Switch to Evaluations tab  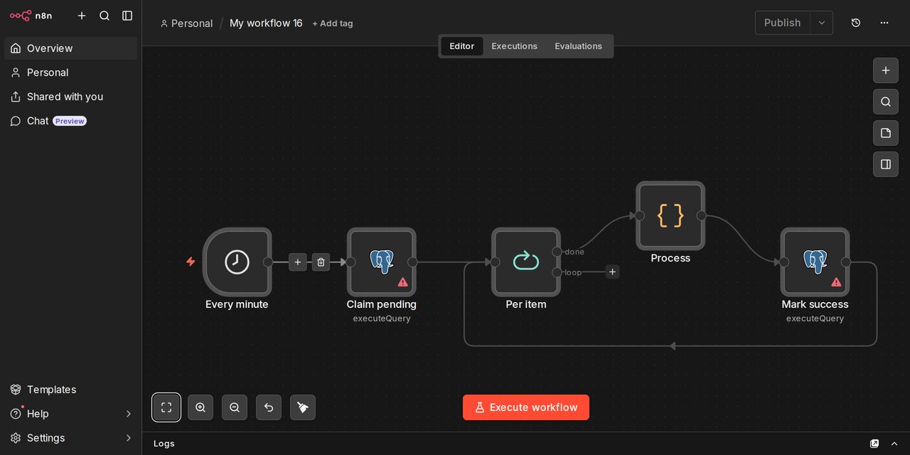click(579, 46)
